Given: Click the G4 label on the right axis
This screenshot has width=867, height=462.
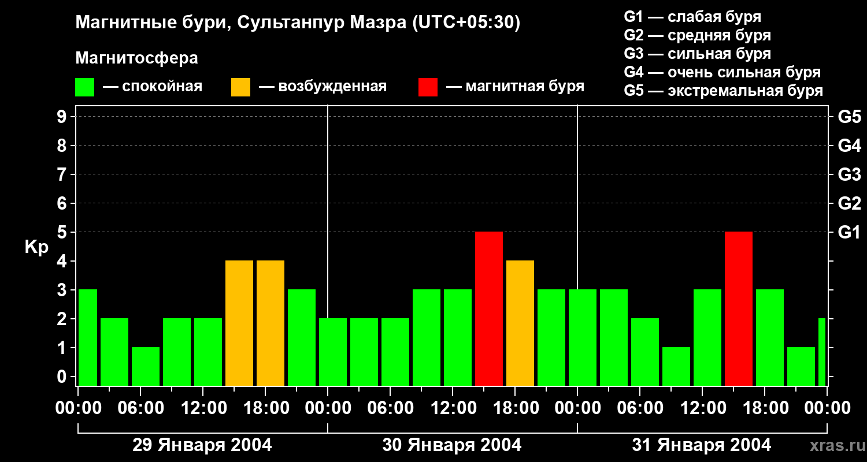Looking at the screenshot, I should pyautogui.click(x=849, y=146).
